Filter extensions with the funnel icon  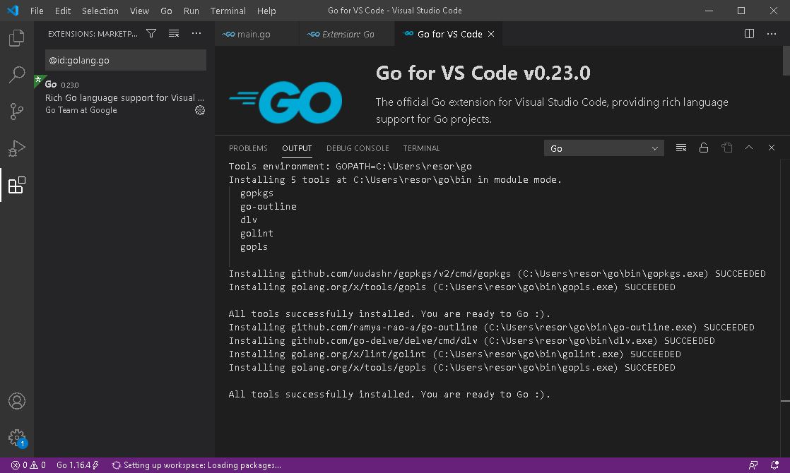151,34
